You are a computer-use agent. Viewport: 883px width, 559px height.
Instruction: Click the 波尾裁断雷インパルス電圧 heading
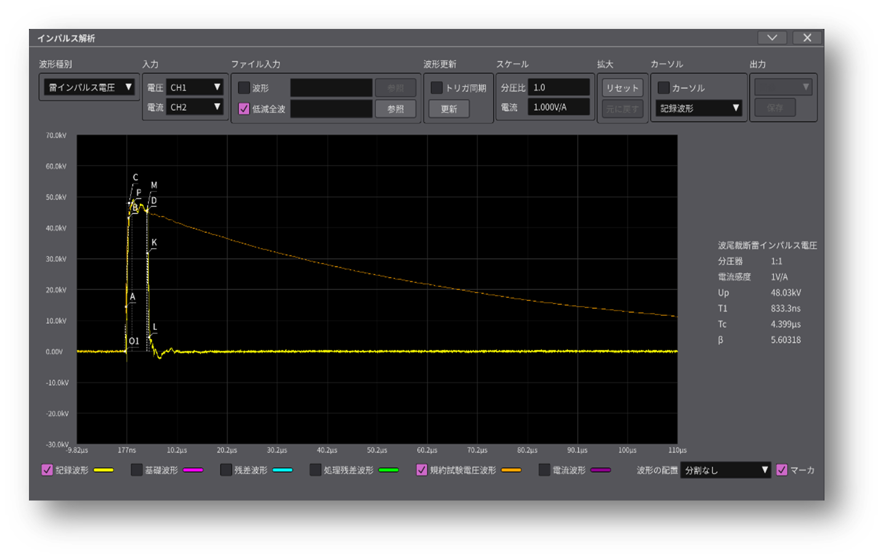point(767,245)
